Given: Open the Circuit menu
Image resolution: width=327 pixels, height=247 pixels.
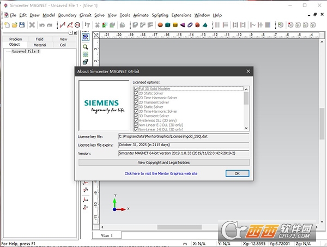Looking at the screenshot, I should [86, 15].
